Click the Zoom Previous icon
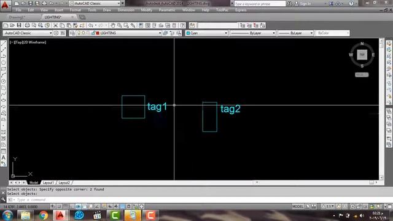This screenshot has width=393, height=221. (x=133, y=25)
